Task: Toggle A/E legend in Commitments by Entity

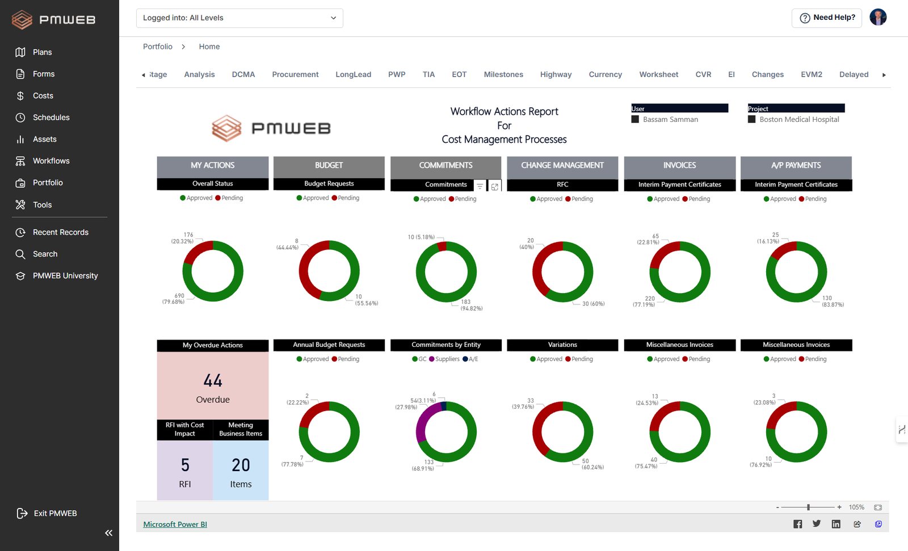Action: coord(470,359)
